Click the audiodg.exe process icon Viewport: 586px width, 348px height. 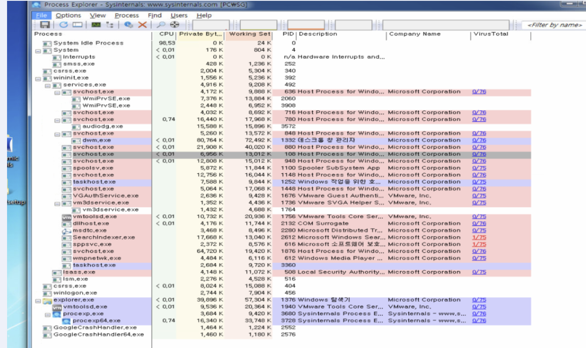[76, 126]
